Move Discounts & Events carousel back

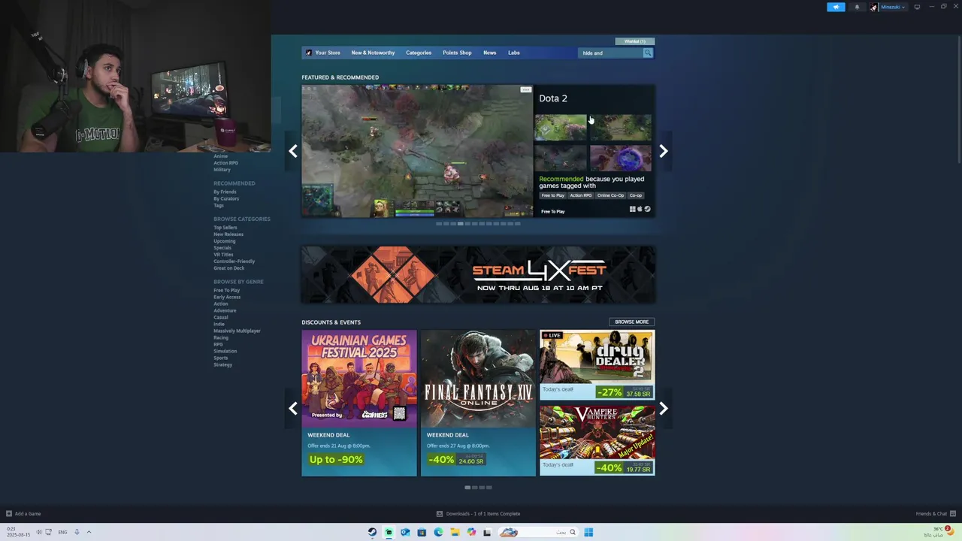tap(293, 409)
